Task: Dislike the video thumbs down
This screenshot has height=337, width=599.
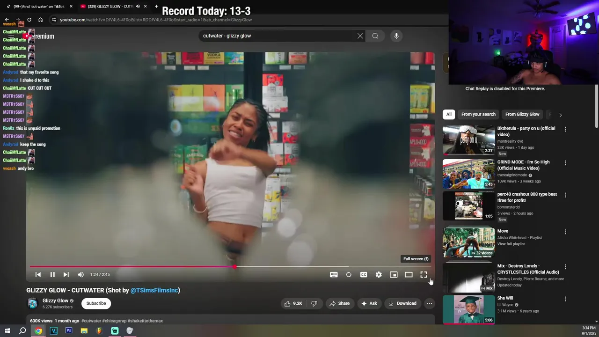Action: click(x=314, y=303)
